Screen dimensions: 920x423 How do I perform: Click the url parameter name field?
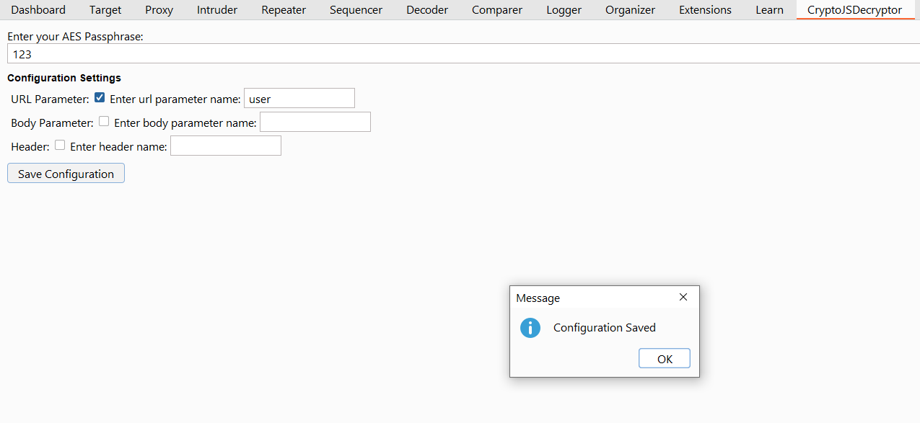(299, 99)
